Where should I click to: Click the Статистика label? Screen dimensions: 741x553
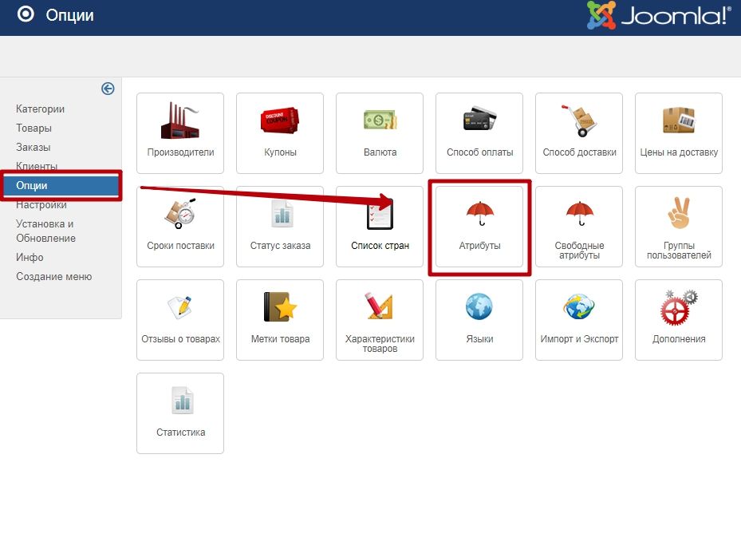(x=180, y=433)
